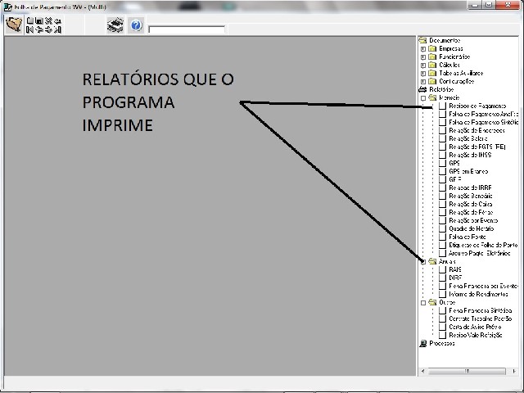
Task: Expand the Funcionários folder node
Action: pos(423,57)
